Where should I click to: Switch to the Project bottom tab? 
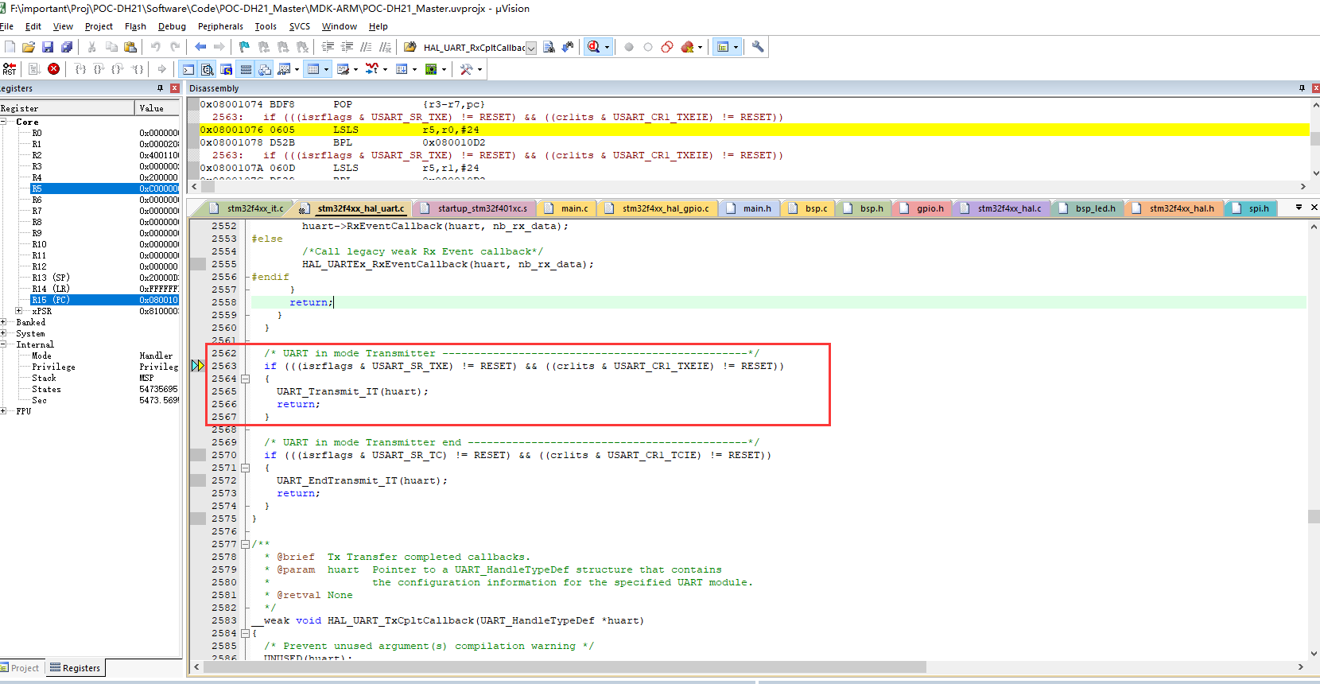click(20, 668)
